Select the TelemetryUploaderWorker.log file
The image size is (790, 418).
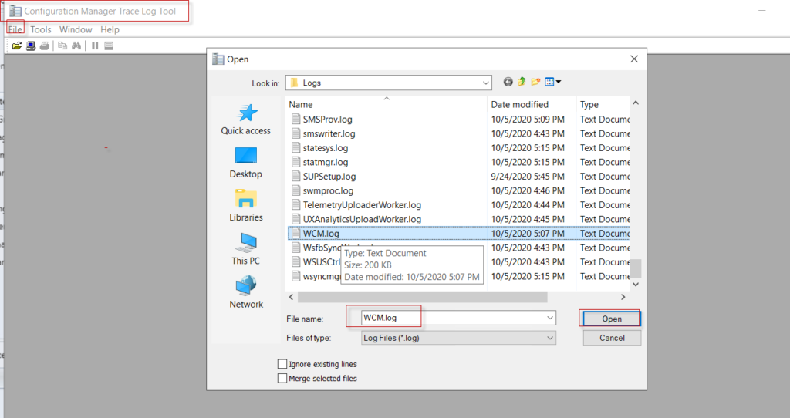pos(362,205)
